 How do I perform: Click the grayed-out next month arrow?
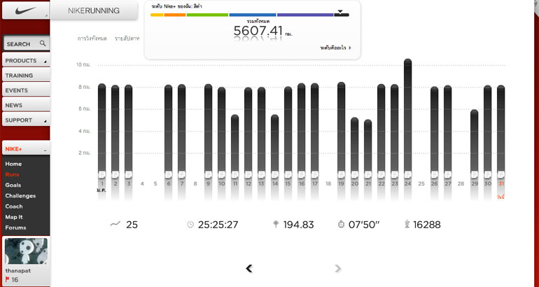point(338,268)
